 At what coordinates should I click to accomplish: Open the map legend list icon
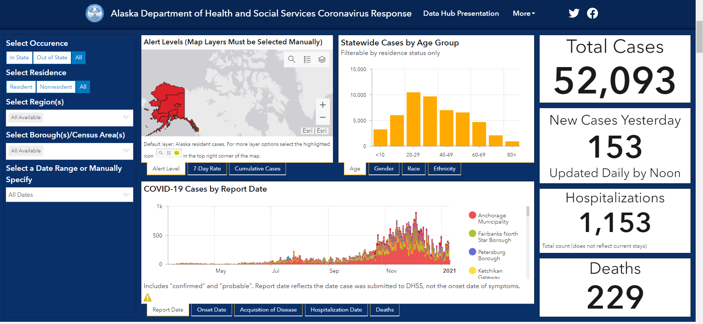(x=307, y=59)
